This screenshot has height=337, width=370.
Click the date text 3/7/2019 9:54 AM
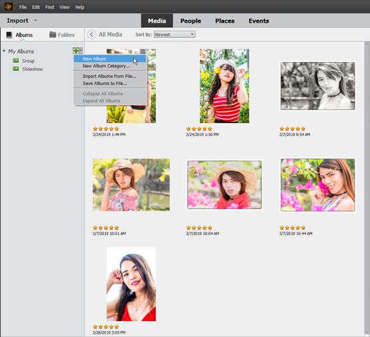[295, 135]
